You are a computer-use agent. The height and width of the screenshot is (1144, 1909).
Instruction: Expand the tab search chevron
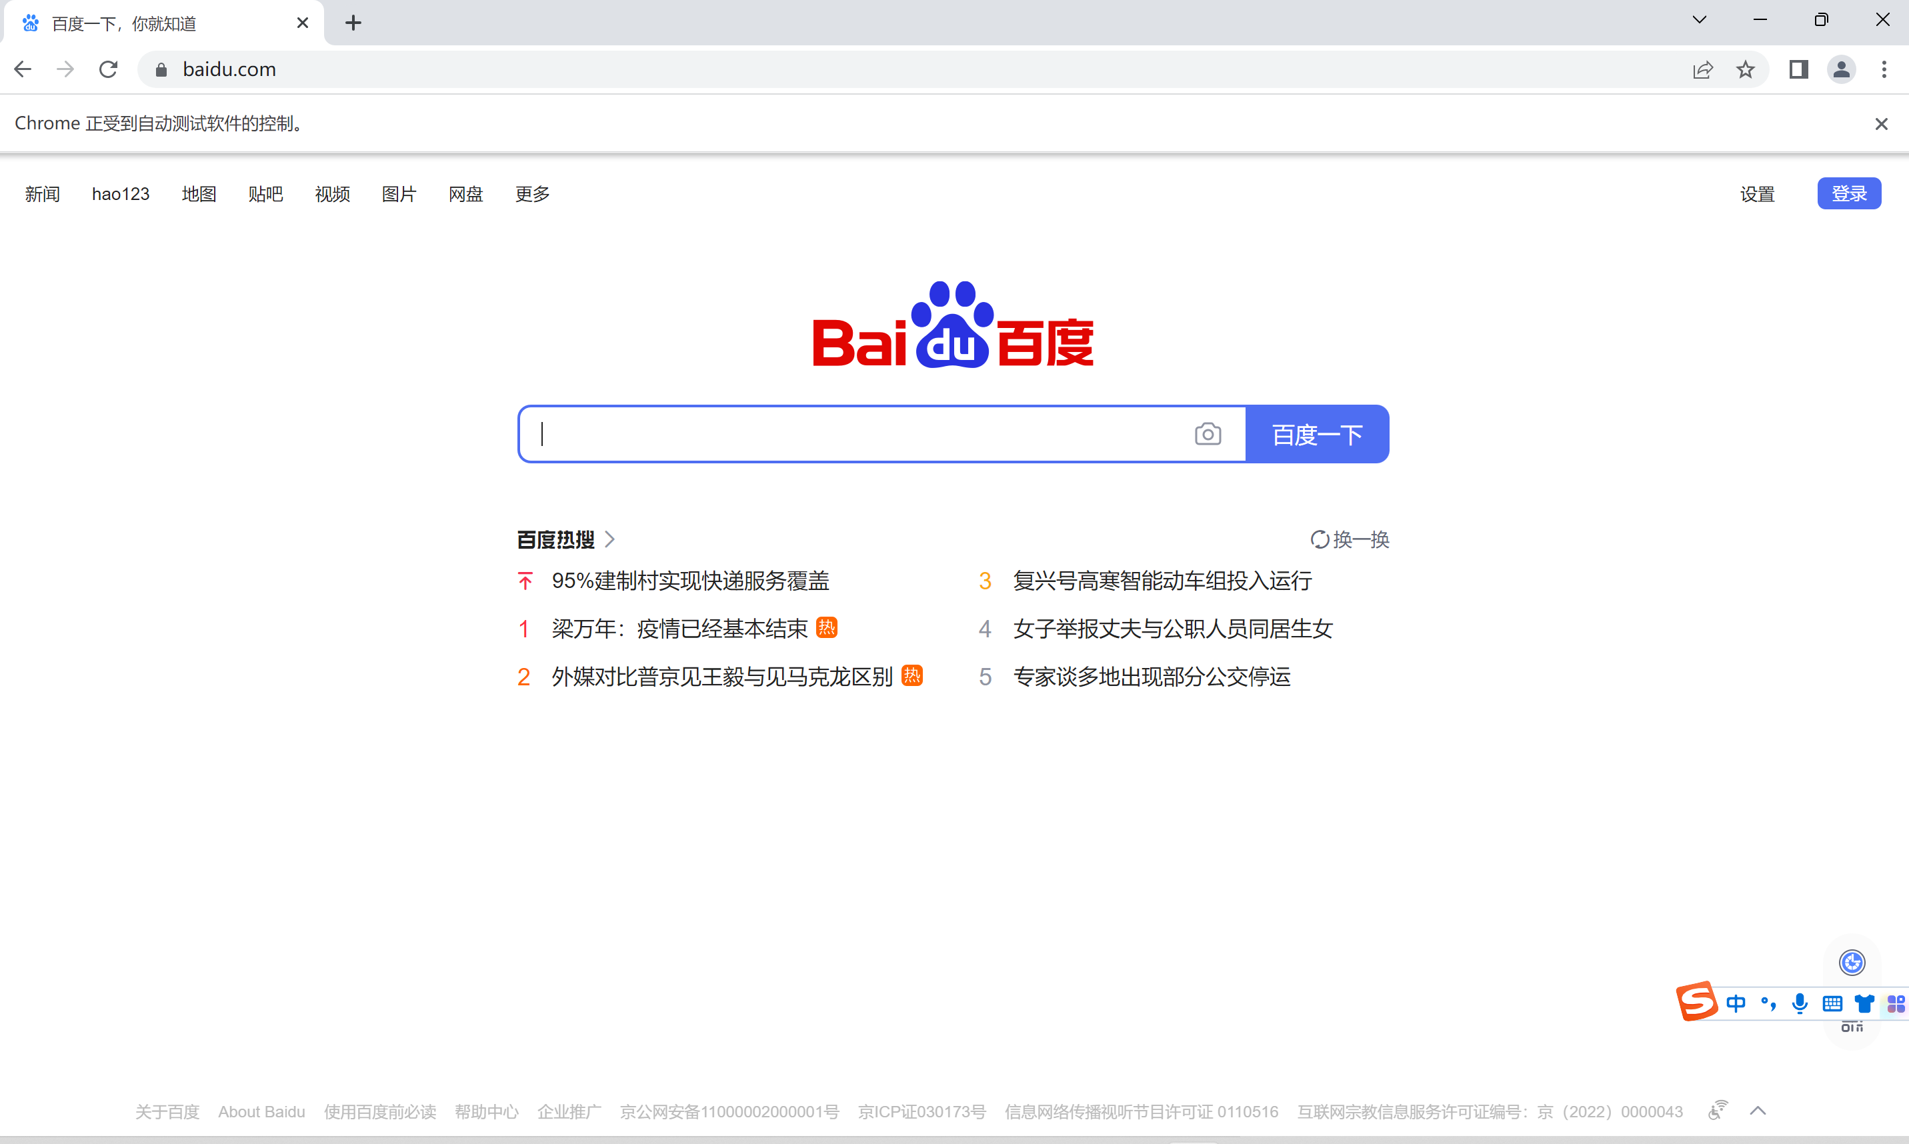pyautogui.click(x=1699, y=20)
